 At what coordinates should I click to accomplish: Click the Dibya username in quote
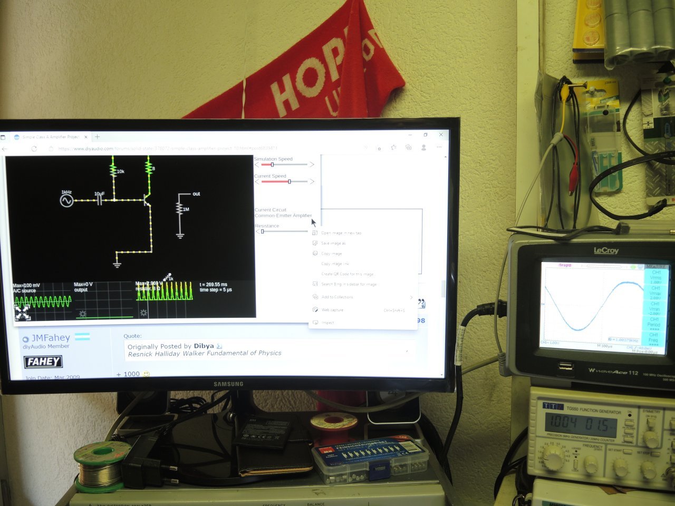[x=204, y=346]
